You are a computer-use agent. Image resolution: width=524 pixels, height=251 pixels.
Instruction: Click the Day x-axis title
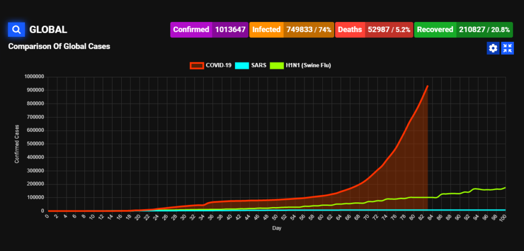[x=276, y=228]
